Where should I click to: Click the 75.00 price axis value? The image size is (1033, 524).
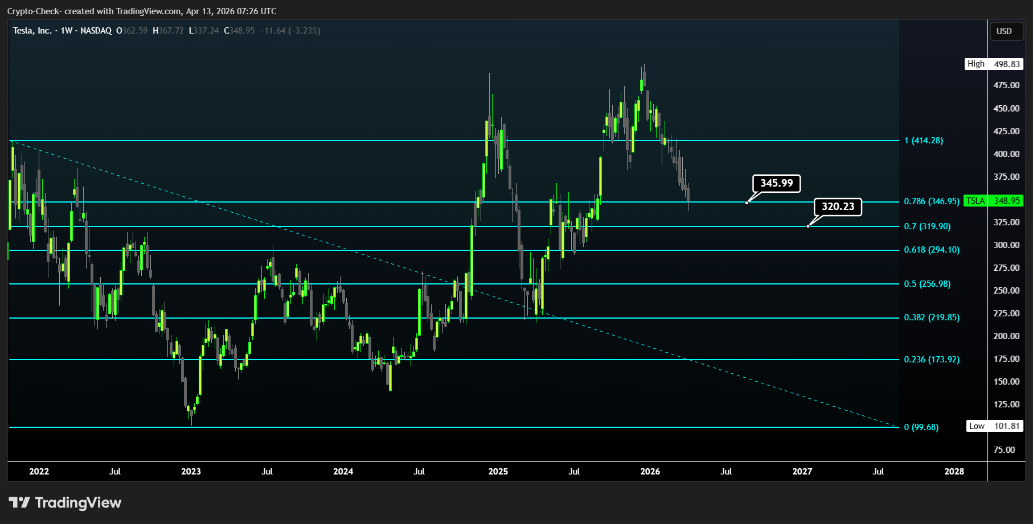point(1004,450)
